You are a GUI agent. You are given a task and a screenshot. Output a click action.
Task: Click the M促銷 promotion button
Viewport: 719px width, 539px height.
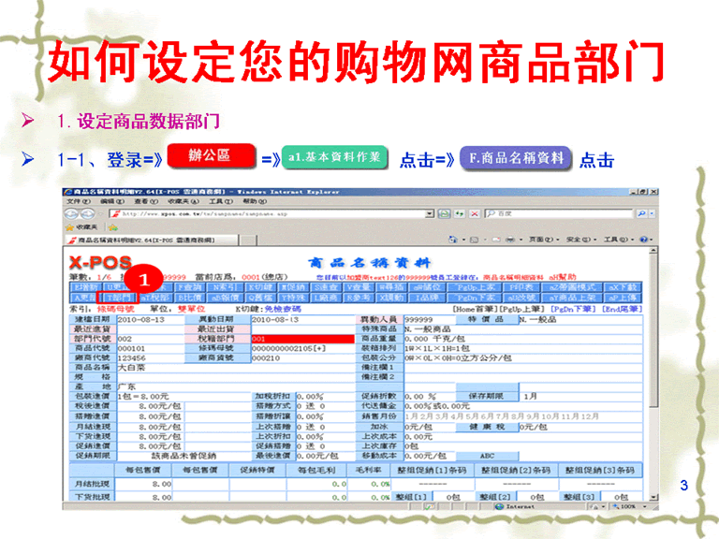[x=293, y=287]
